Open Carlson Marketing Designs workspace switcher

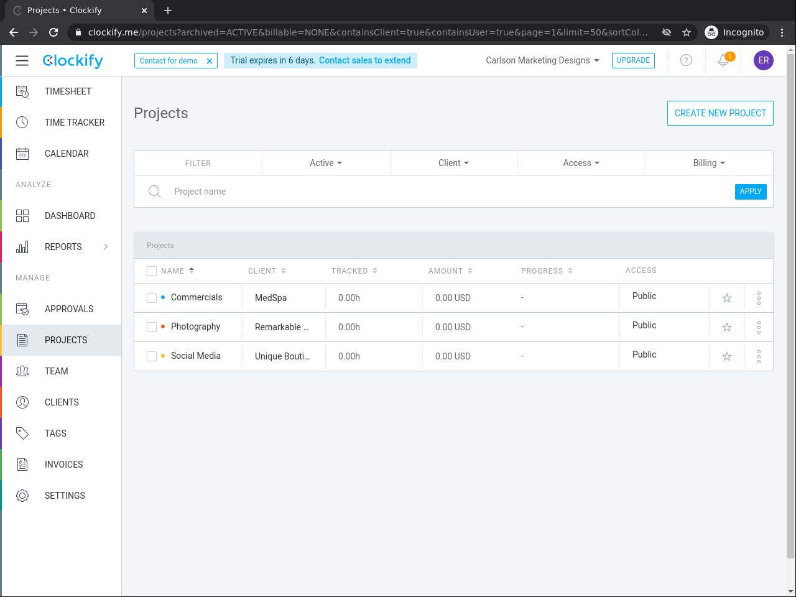(542, 60)
